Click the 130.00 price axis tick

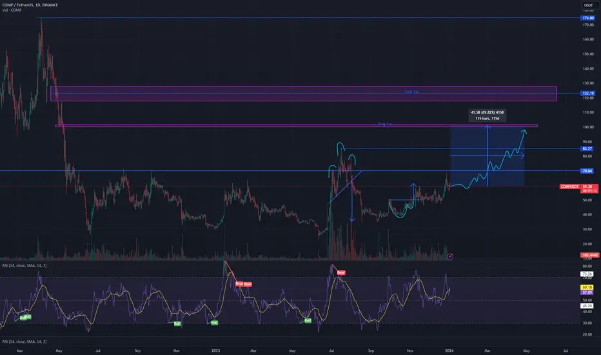tap(588, 83)
